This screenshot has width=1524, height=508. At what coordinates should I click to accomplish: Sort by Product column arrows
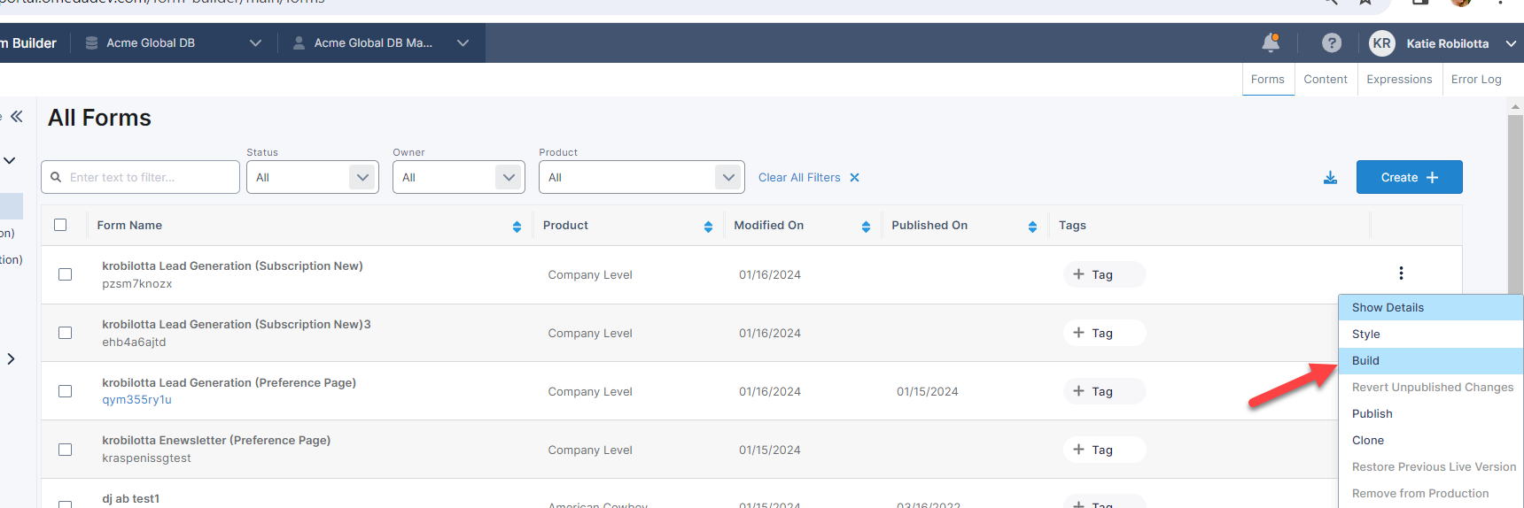708,227
